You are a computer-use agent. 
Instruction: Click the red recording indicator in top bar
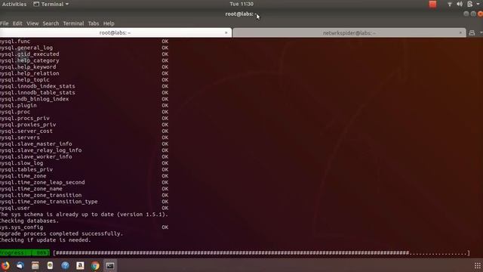point(432,4)
